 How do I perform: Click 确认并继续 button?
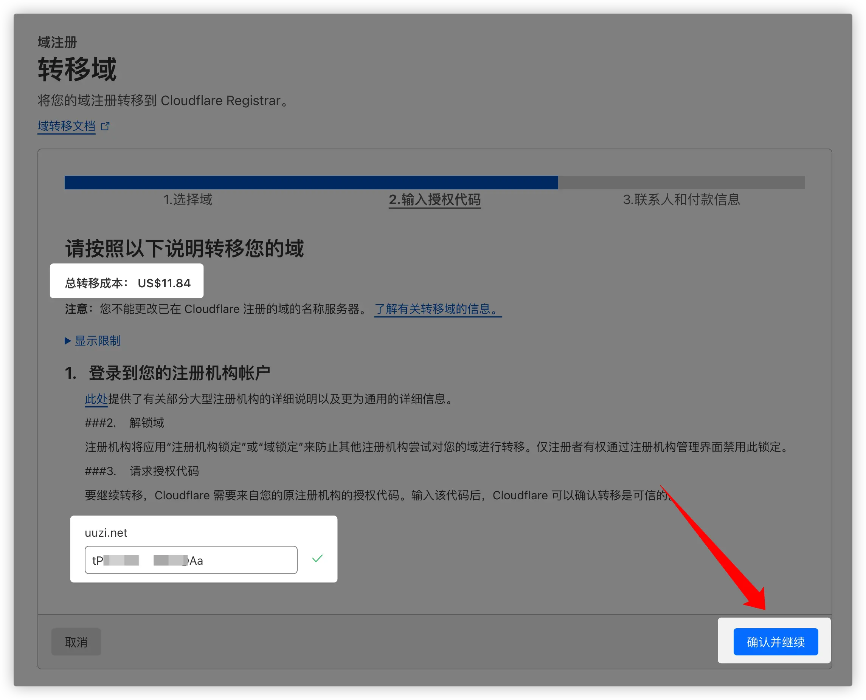775,641
